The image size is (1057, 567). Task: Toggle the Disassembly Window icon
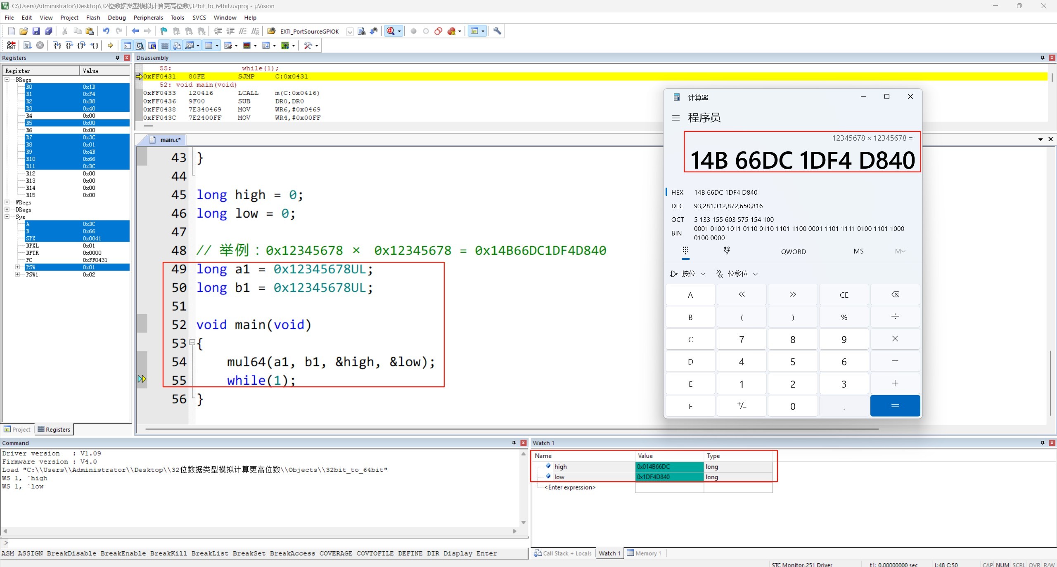140,45
